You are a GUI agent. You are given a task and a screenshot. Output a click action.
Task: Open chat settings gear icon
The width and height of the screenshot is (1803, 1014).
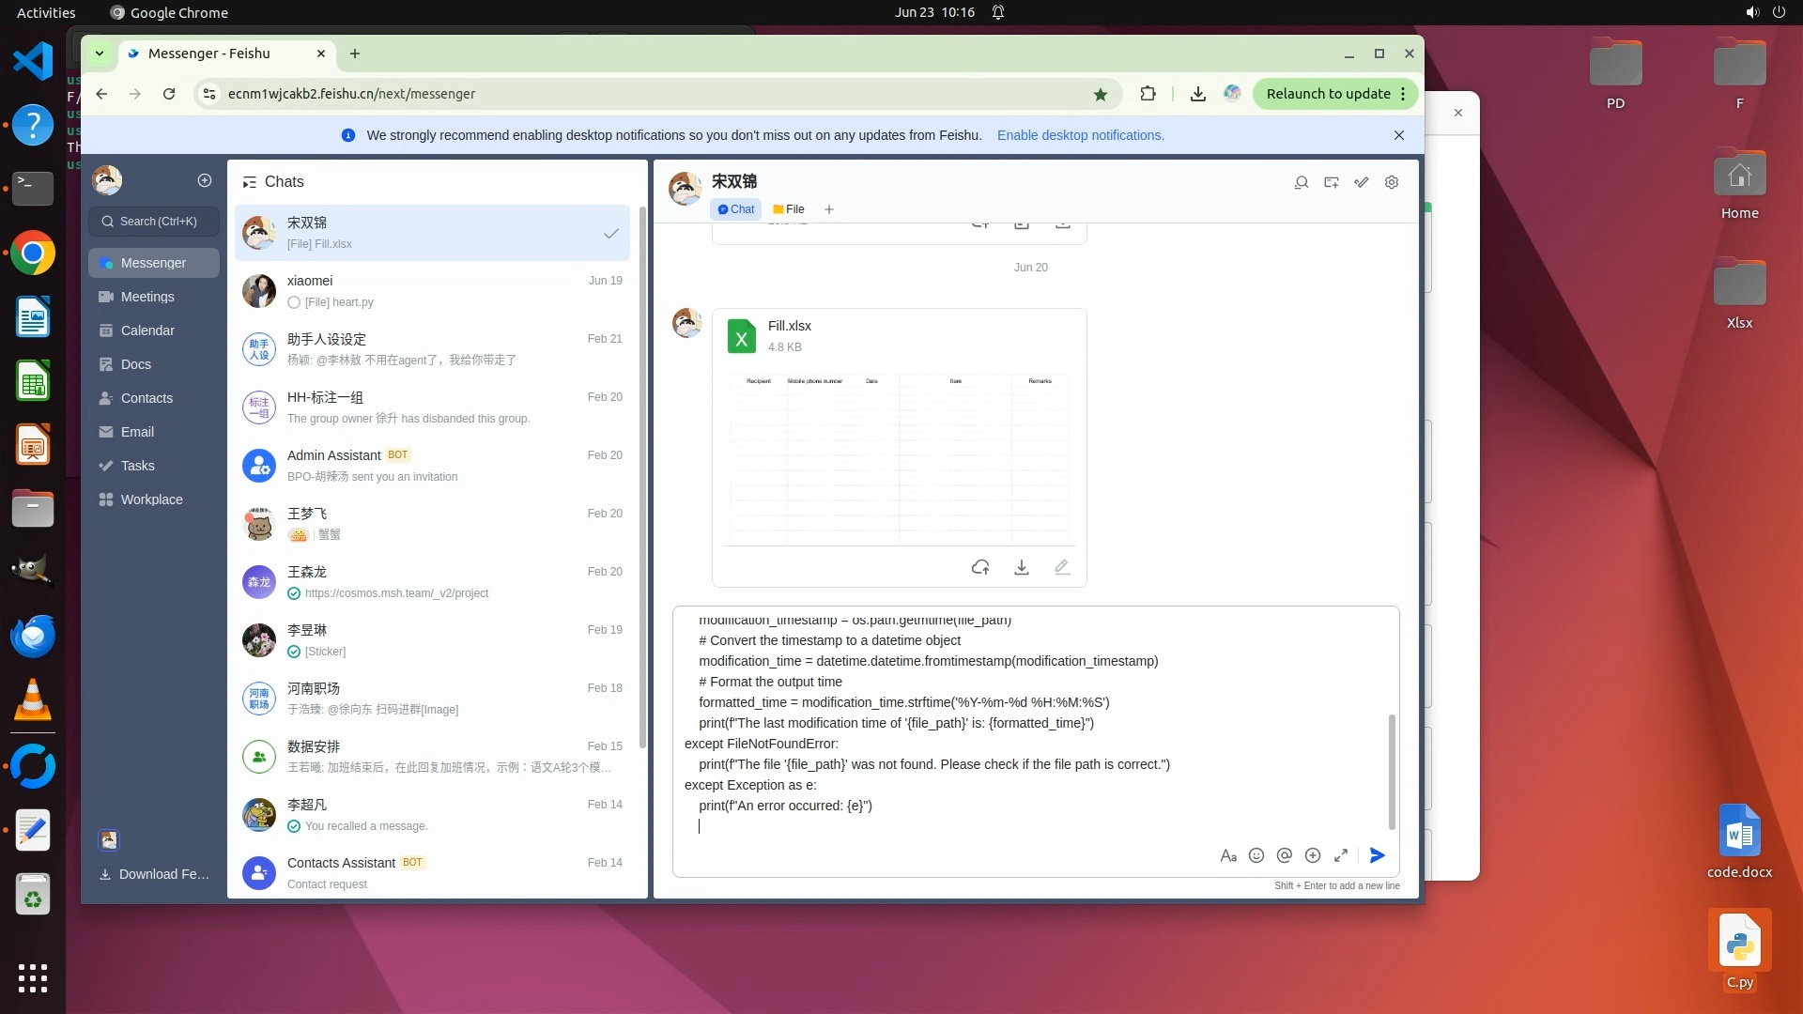coord(1392,182)
